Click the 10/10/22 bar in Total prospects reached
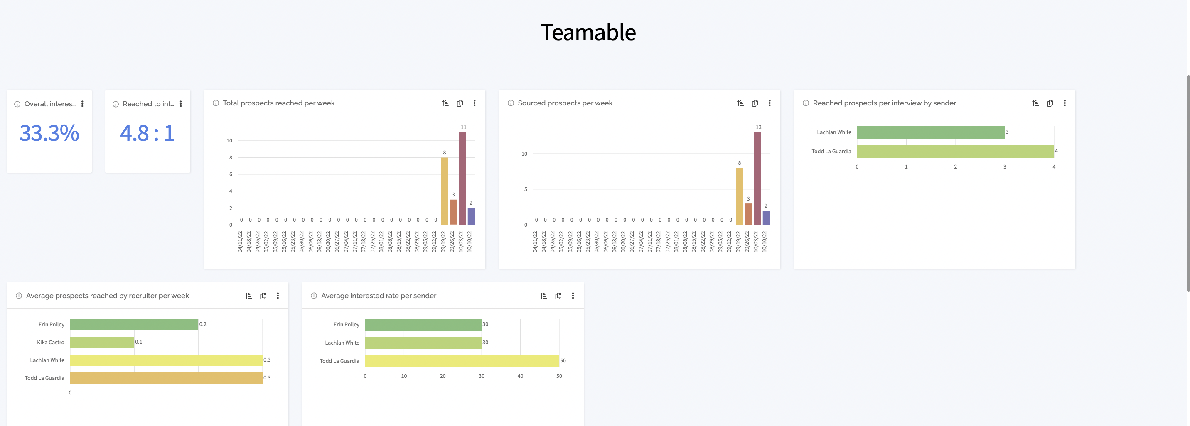The width and height of the screenshot is (1190, 426). click(471, 216)
